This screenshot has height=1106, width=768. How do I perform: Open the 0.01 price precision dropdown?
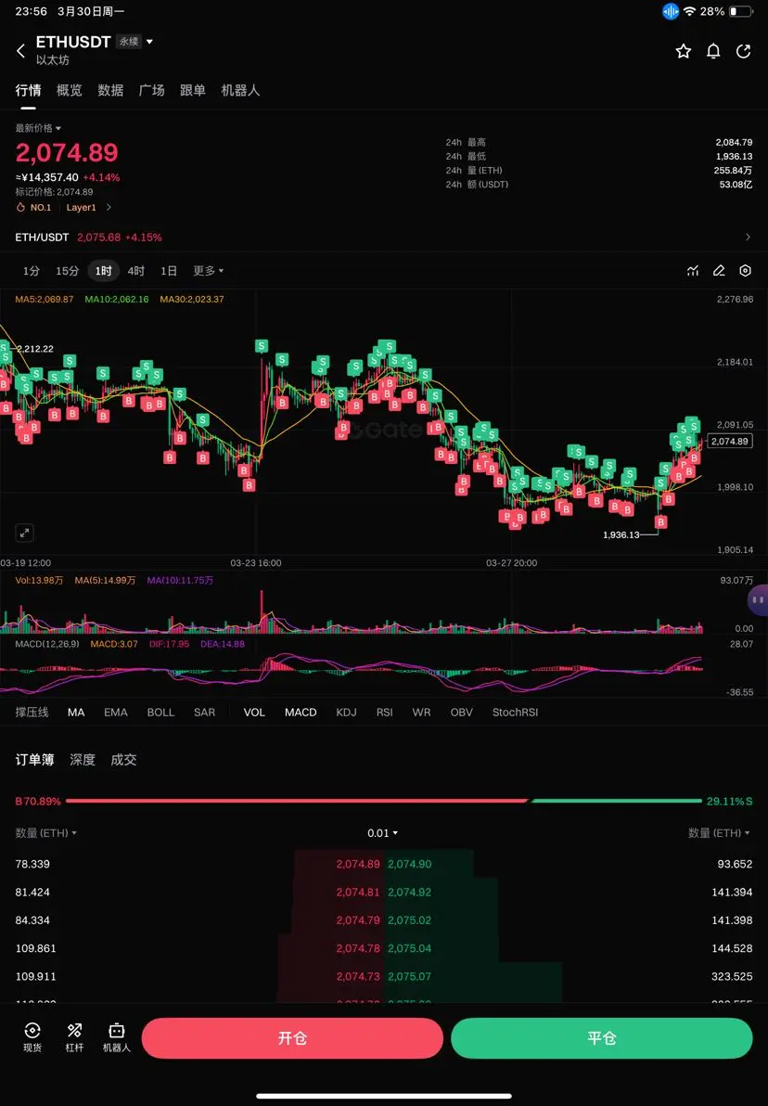pos(382,833)
